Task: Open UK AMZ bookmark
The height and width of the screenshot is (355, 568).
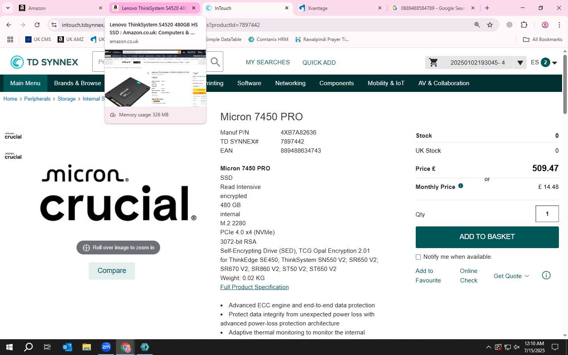Action: pyautogui.click(x=71, y=39)
